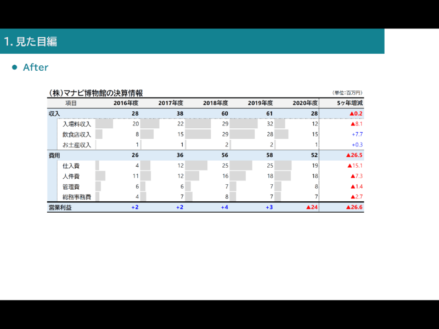Image resolution: width=439 pixels, height=329 pixels.
Task: Select the '人件費' row label
Action: click(x=71, y=176)
